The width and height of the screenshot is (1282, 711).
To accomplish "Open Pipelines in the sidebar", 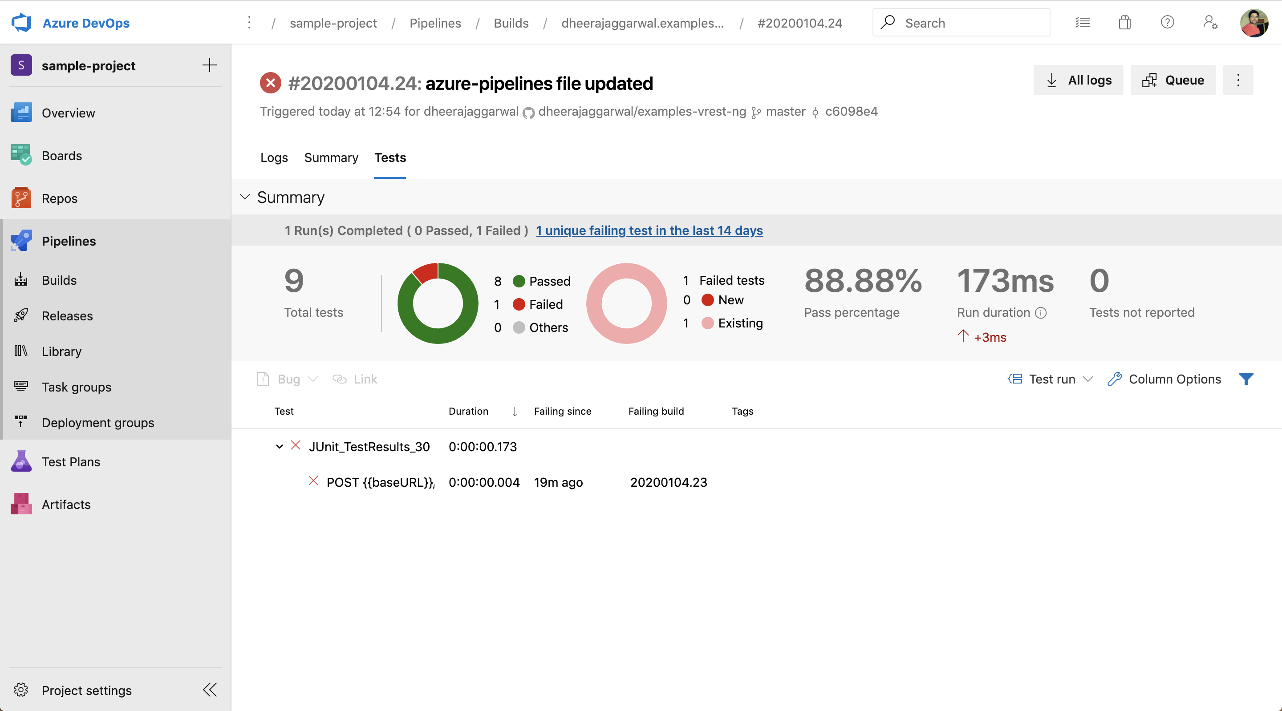I will (x=115, y=241).
